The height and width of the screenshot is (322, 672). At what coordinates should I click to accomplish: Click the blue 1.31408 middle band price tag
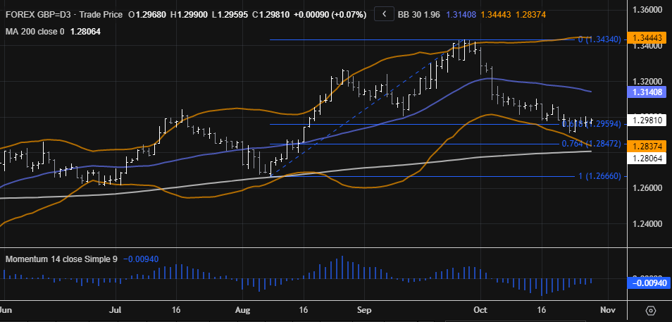(649, 92)
